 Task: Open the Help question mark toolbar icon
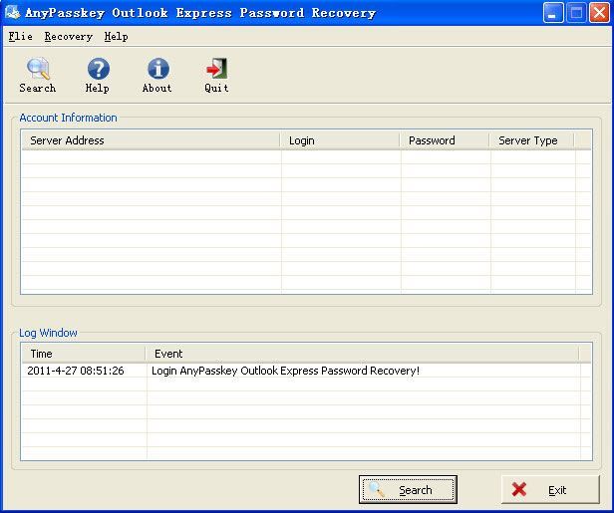click(x=99, y=69)
